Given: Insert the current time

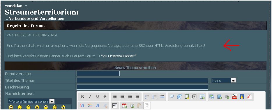Looking at the screenshot, I should coord(132,106).
